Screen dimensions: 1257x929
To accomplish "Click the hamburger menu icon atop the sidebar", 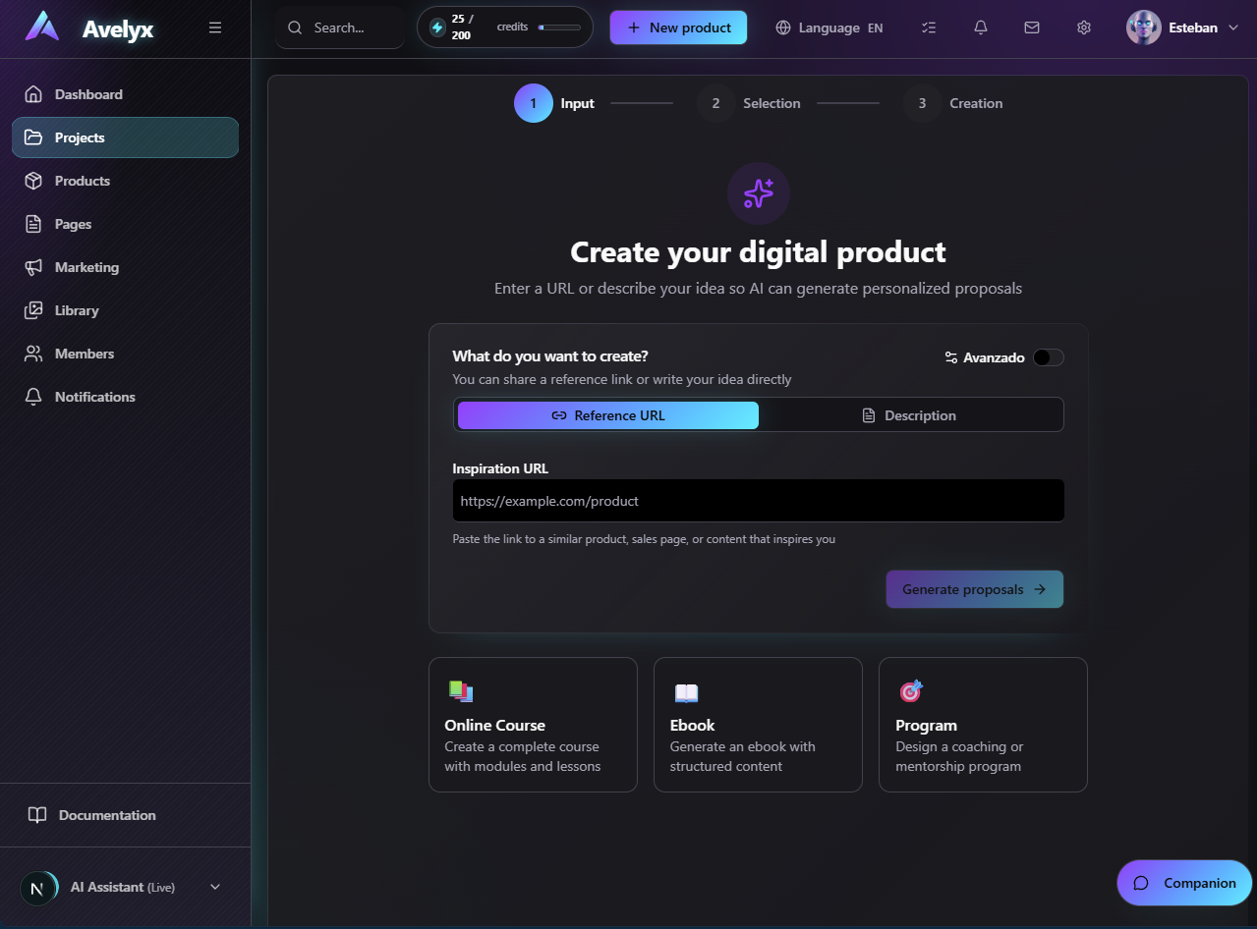I will pyautogui.click(x=215, y=27).
